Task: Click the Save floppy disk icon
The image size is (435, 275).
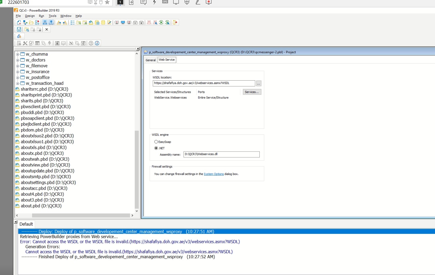Action: point(19,29)
